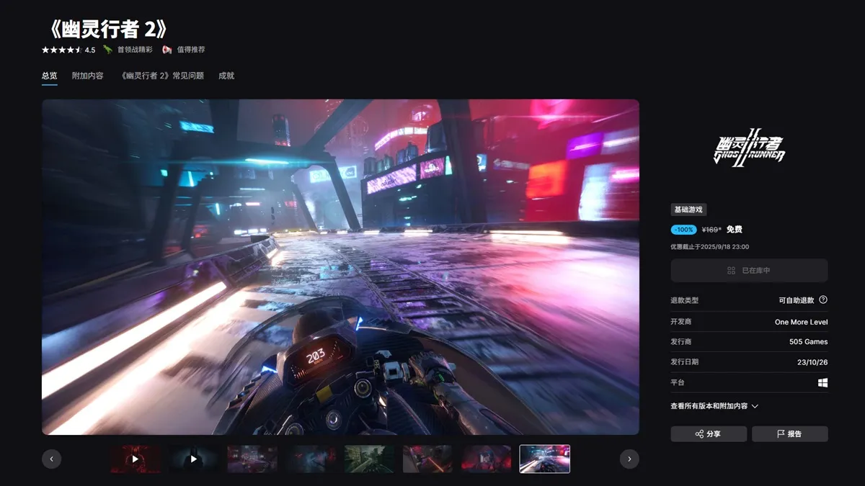Open the refund type help icon
The width and height of the screenshot is (865, 486).
coord(823,300)
